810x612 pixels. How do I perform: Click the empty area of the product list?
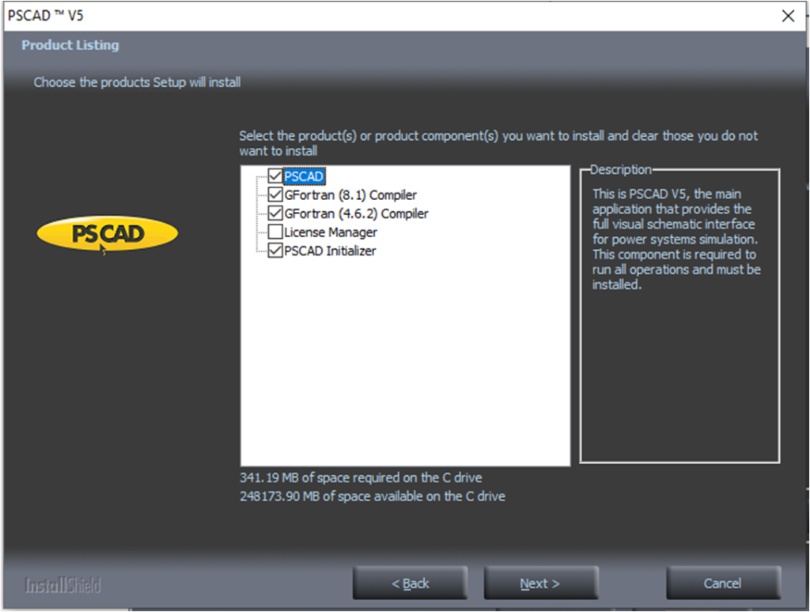tap(406, 361)
